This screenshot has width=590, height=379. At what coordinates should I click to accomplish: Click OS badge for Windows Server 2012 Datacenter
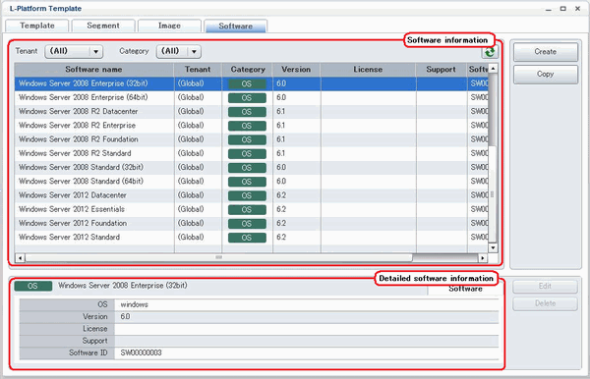[247, 195]
